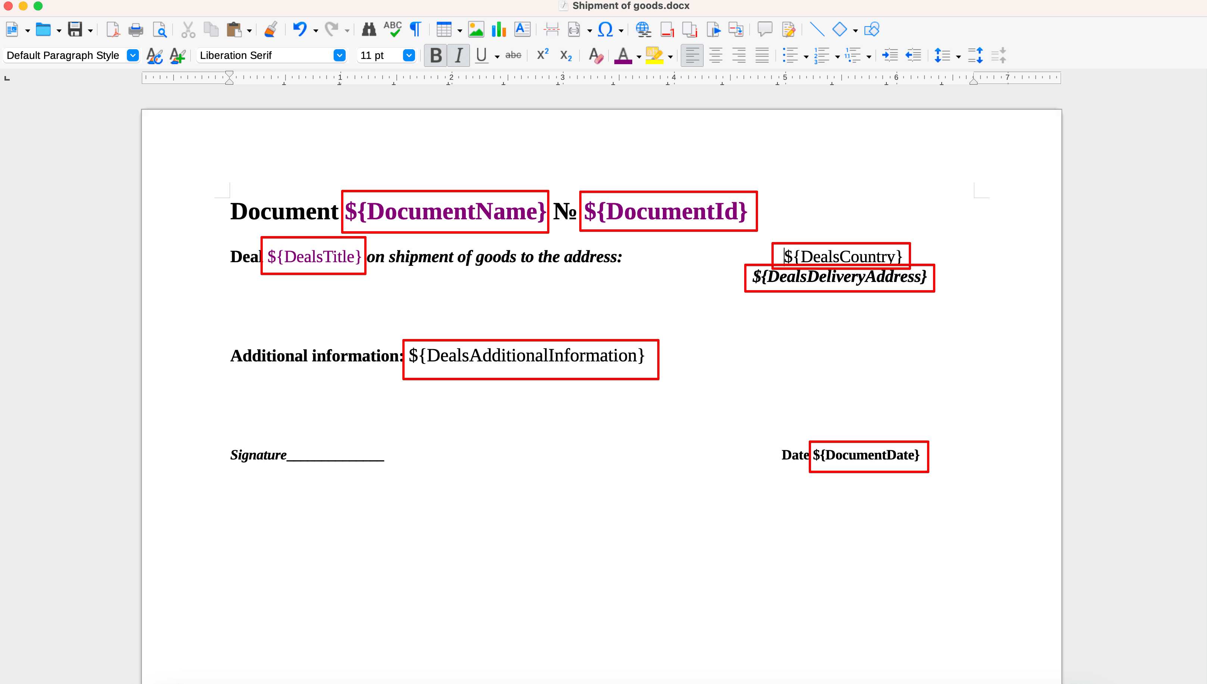Open the font size dropdown
Viewport: 1207px width, 684px height.
point(408,55)
